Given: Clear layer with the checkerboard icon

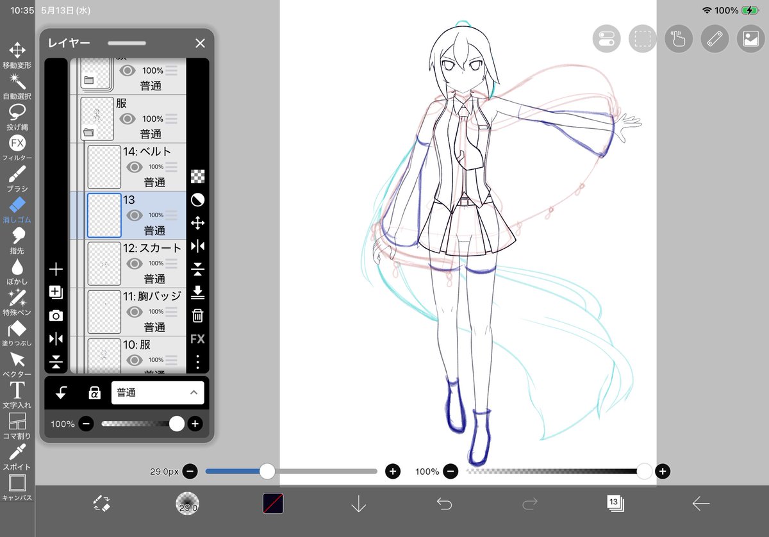Looking at the screenshot, I should coord(198,176).
